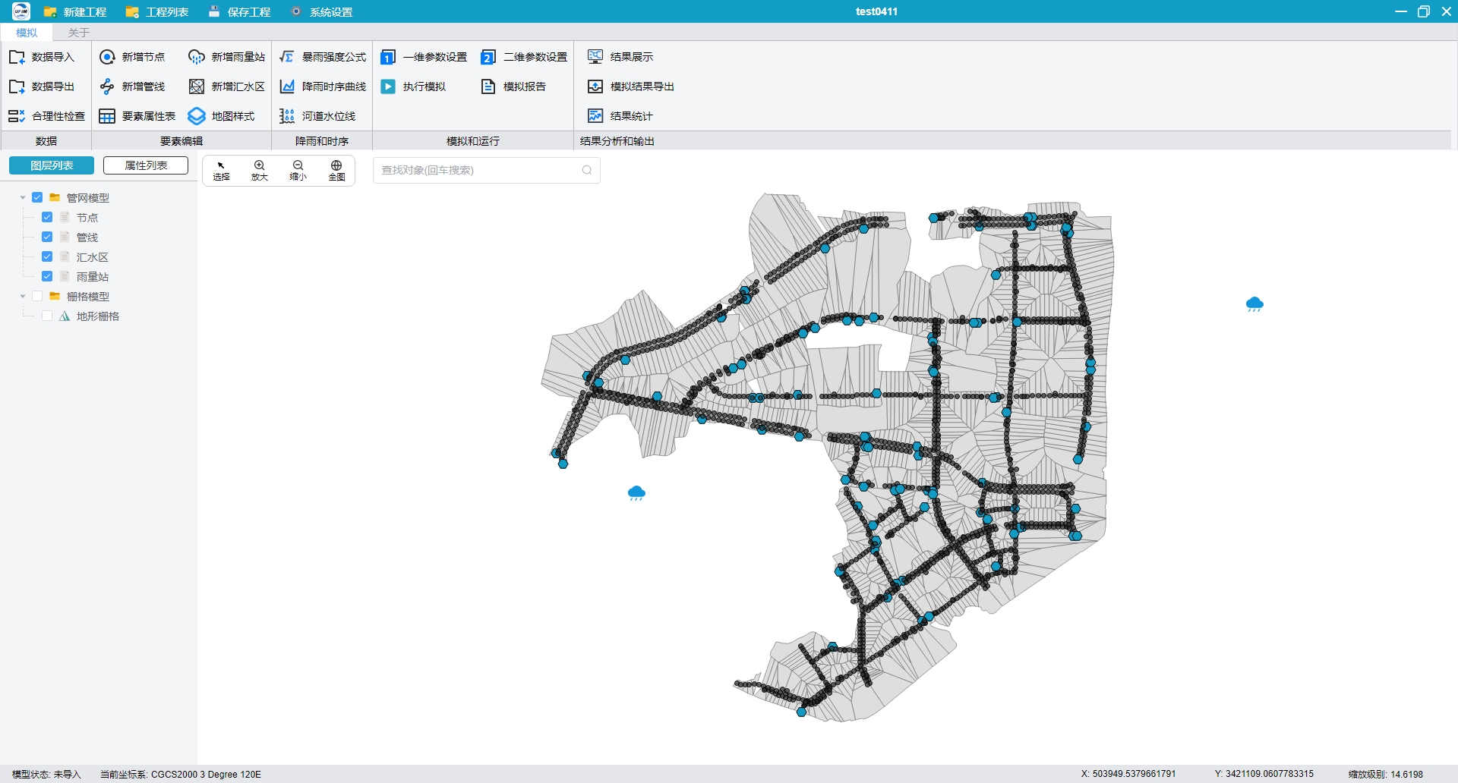This screenshot has width=1458, height=783.
Task: Click the rain gauge marker right of map
Action: [x=1254, y=304]
